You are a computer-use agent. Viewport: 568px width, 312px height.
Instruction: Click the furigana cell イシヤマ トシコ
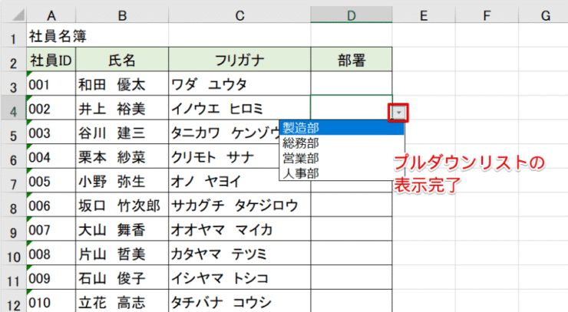(x=239, y=278)
